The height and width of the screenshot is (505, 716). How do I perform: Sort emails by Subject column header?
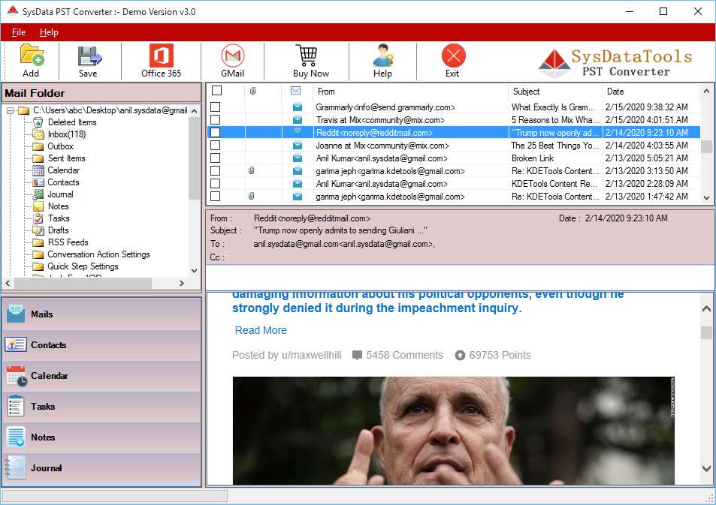point(554,92)
